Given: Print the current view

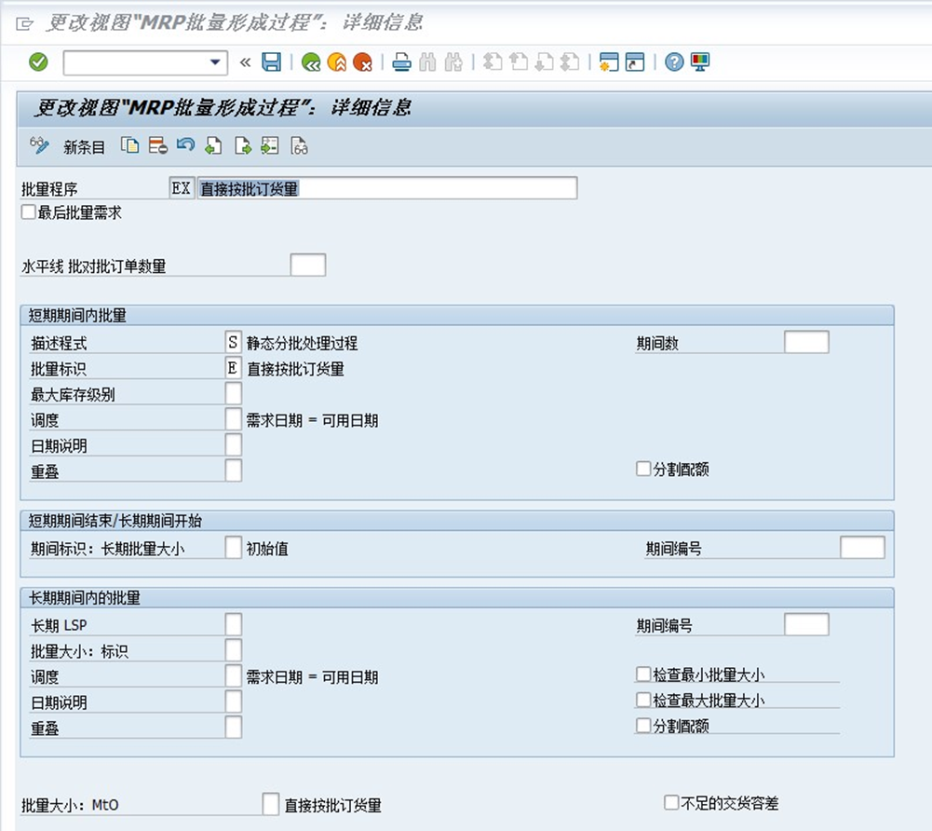Looking at the screenshot, I should click(399, 61).
